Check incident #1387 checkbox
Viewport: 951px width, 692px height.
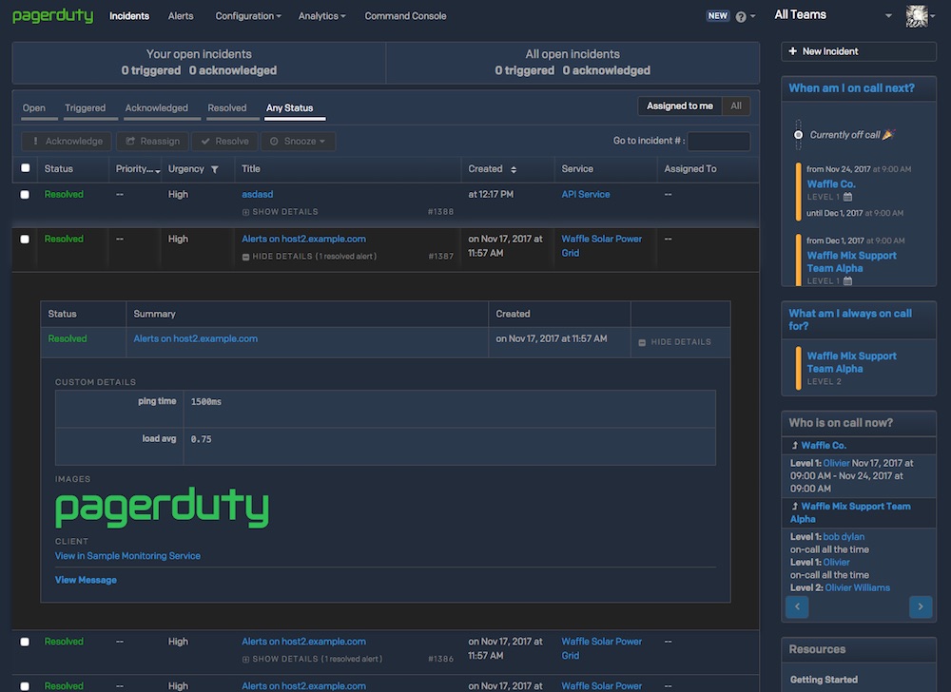coord(25,240)
